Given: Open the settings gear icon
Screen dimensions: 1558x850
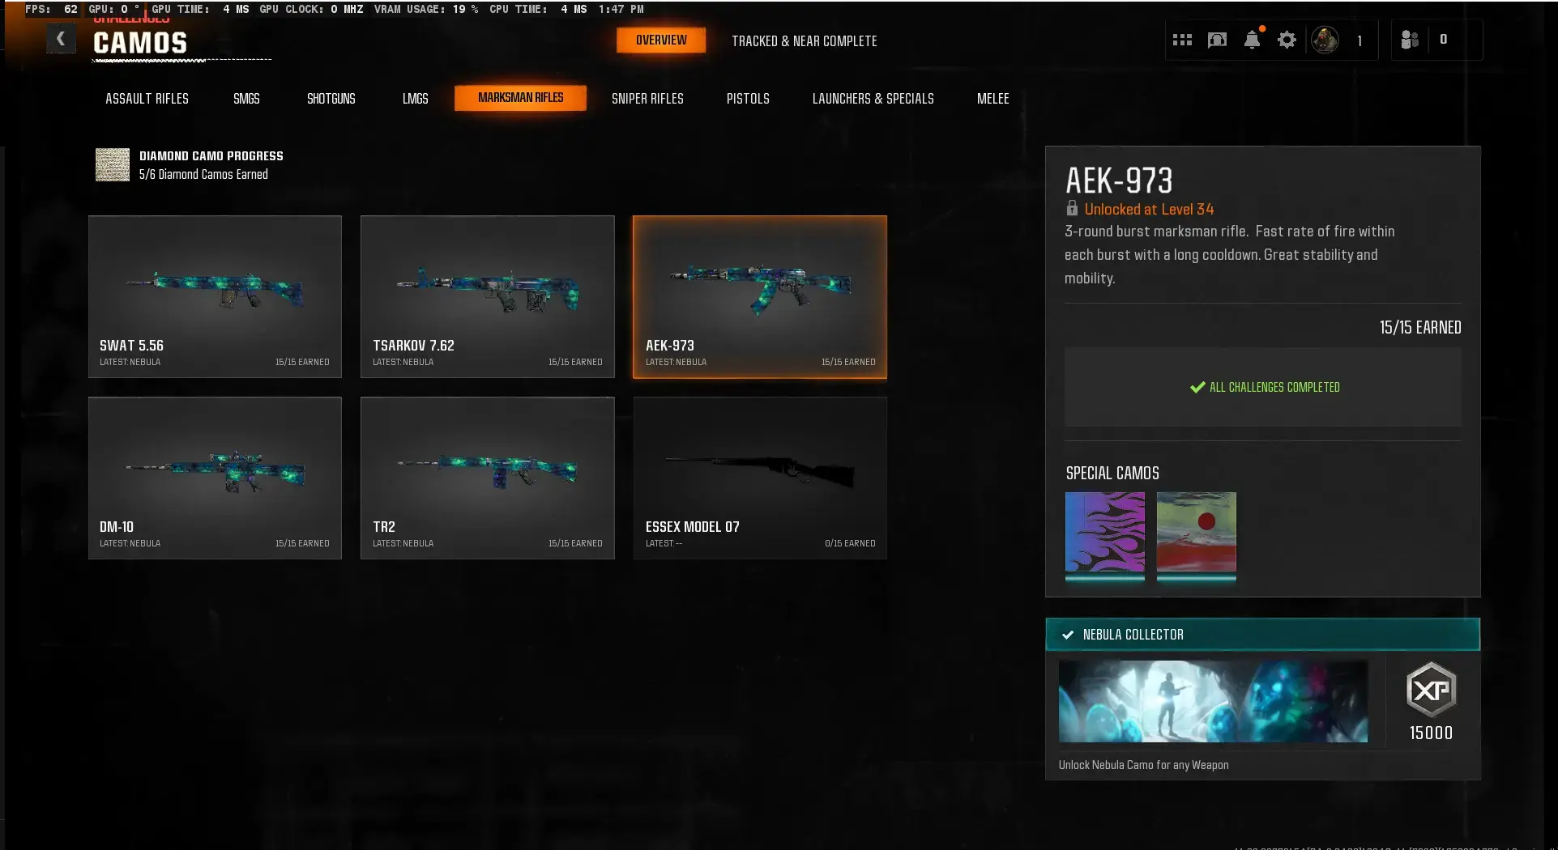Looking at the screenshot, I should pyautogui.click(x=1287, y=40).
